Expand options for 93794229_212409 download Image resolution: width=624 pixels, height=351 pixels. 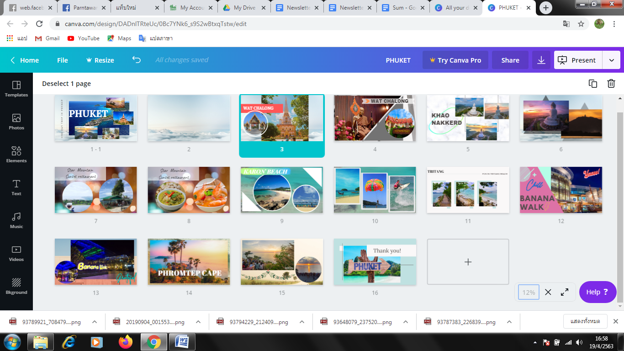click(x=302, y=322)
